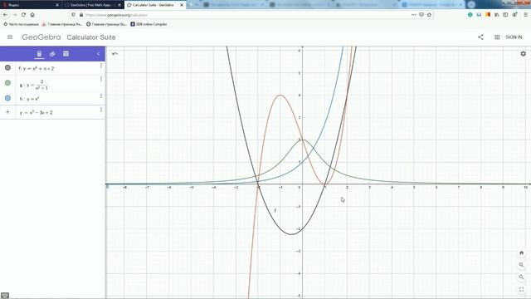Open Firefox application menu
The height and width of the screenshot is (299, 531).
[525, 15]
